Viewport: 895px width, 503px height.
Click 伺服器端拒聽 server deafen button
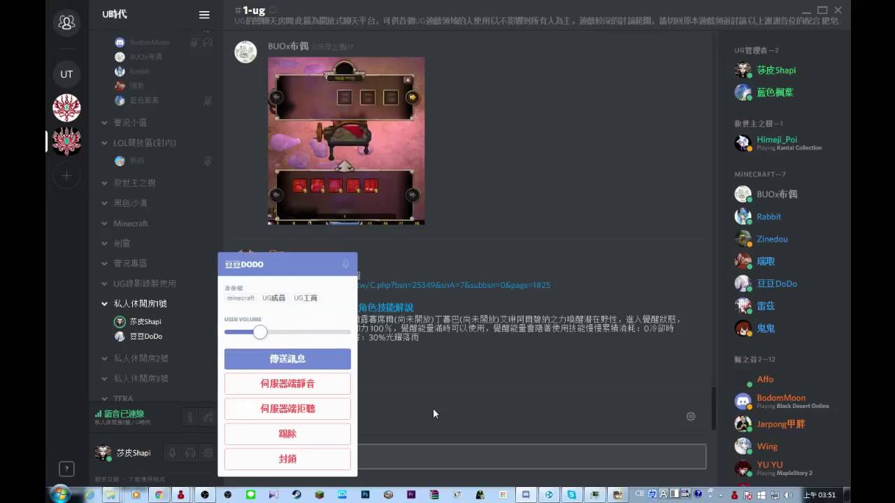[x=287, y=409]
